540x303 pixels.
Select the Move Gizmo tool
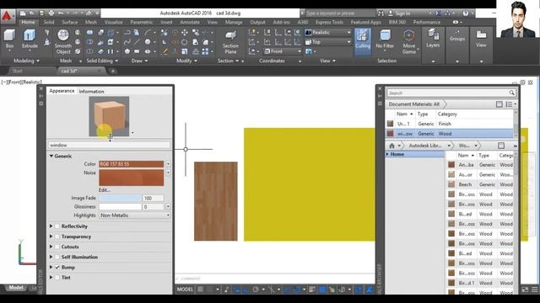(x=408, y=42)
